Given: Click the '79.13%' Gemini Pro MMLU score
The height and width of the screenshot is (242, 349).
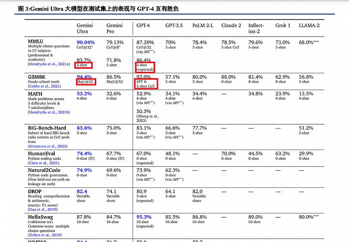Looking at the screenshot, I should (x=115, y=42).
